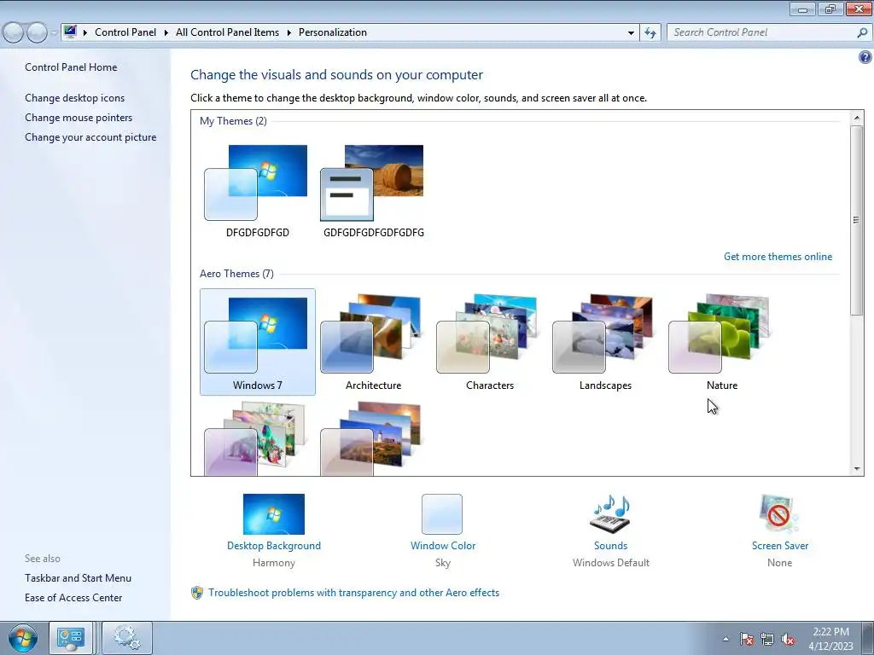Viewport: 874px width, 655px height.
Task: Apply the Characters theme
Action: pyautogui.click(x=489, y=341)
